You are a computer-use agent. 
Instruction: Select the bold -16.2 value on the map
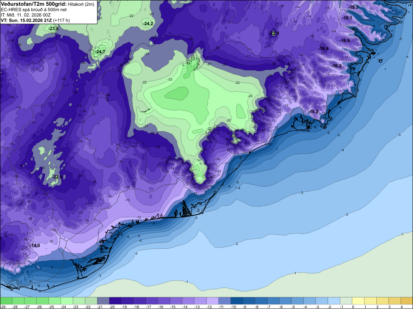336,66
